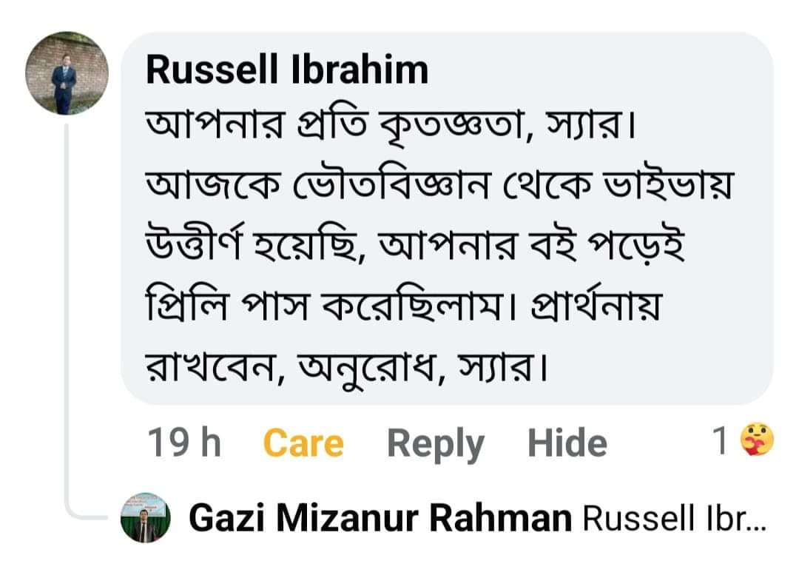The width and height of the screenshot is (799, 561).
Task: Reply to Russell Ibrahim's comment
Action: pyautogui.click(x=435, y=443)
